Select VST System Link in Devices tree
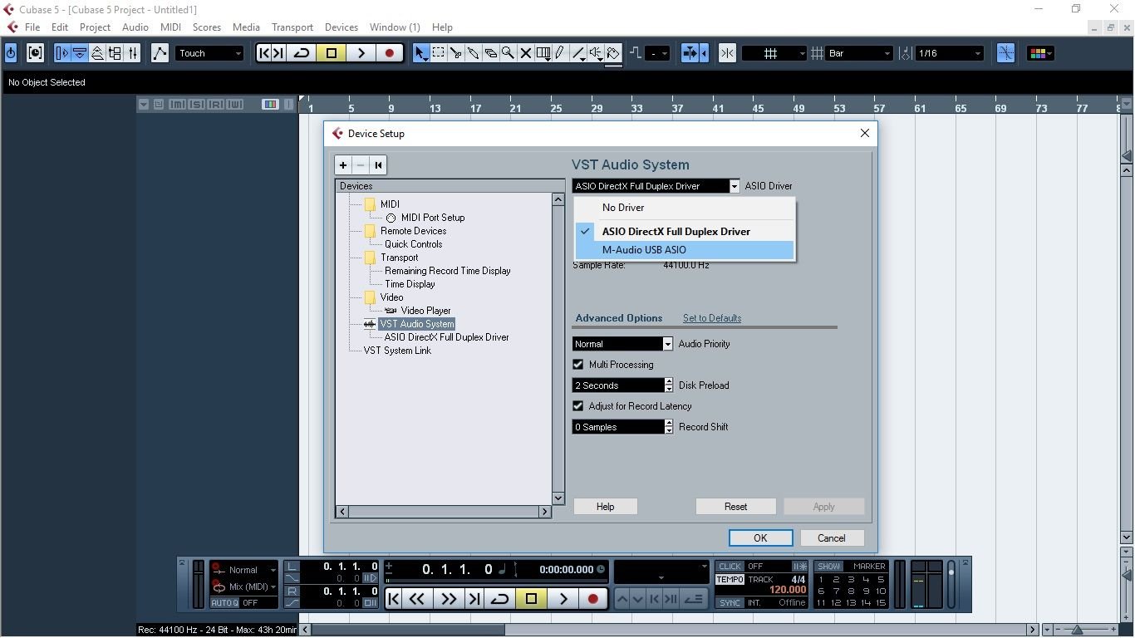 [x=397, y=351]
